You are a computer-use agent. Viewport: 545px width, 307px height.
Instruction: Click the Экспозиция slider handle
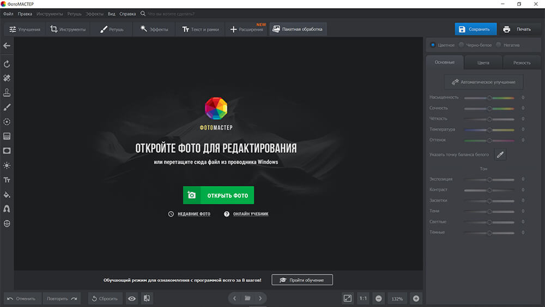[x=489, y=180]
